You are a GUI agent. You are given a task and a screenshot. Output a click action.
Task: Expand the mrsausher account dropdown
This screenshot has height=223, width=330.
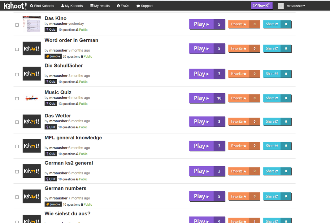(296, 6)
